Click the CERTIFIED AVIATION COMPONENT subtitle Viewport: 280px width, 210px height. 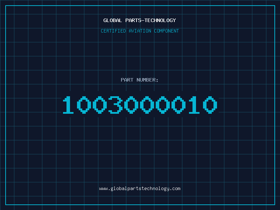pos(140,31)
